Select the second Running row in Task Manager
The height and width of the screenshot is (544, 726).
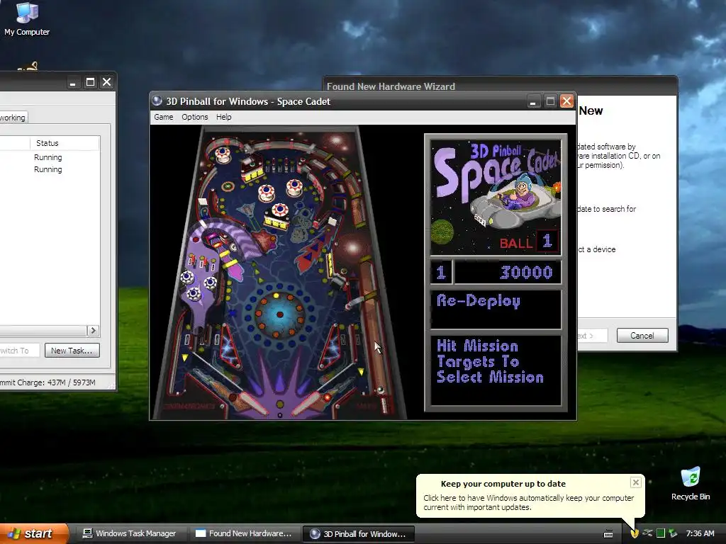coord(48,169)
